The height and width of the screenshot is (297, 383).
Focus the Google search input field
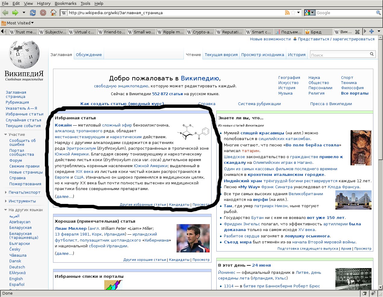pos(345,13)
